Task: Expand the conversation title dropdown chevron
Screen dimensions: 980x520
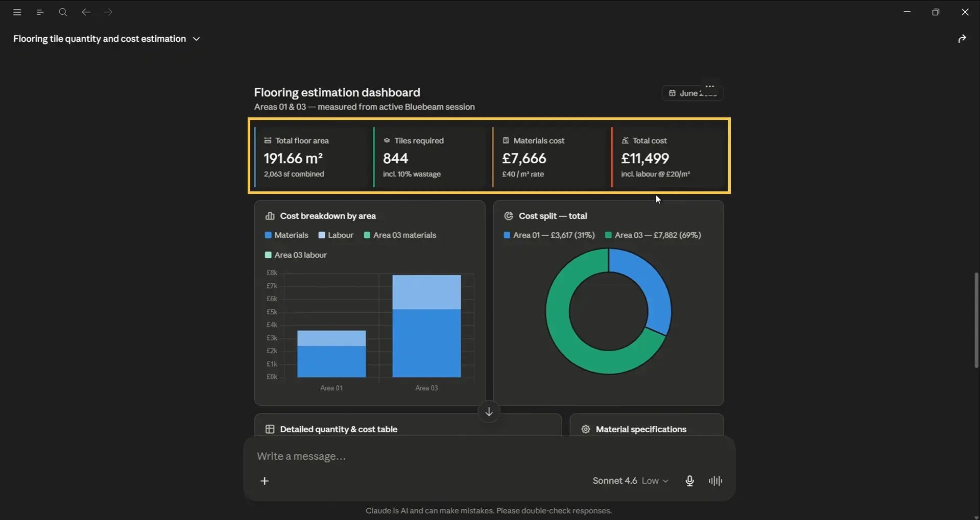Action: click(196, 39)
